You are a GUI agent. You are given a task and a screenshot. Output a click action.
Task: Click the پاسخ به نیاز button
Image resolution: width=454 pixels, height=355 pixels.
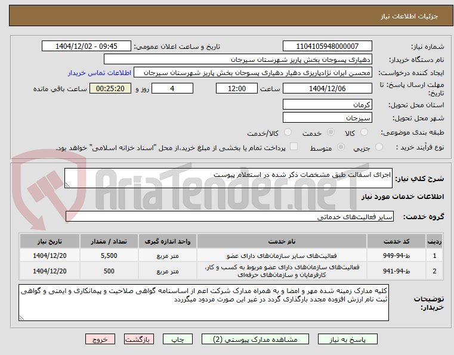coord(347,339)
